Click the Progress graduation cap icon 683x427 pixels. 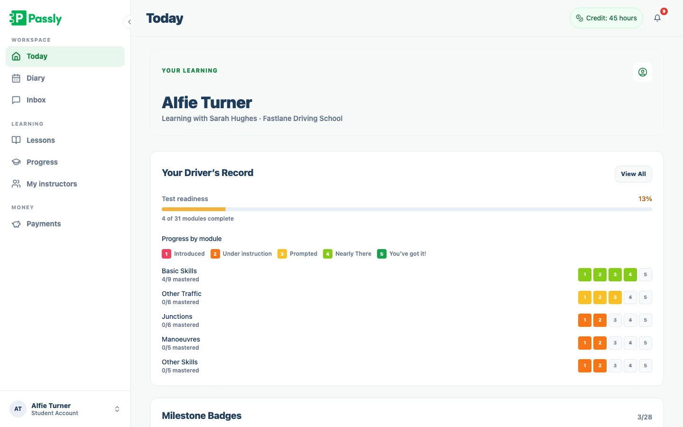coord(16,162)
